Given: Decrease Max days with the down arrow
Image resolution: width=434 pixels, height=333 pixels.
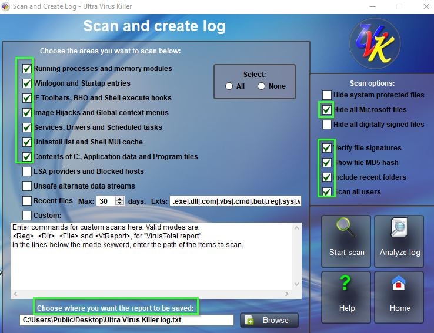Looking at the screenshot, I should point(119,203).
